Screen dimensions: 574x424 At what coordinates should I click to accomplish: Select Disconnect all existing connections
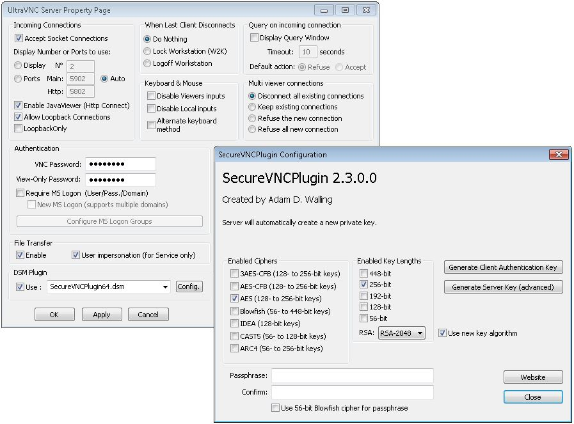(x=252, y=96)
